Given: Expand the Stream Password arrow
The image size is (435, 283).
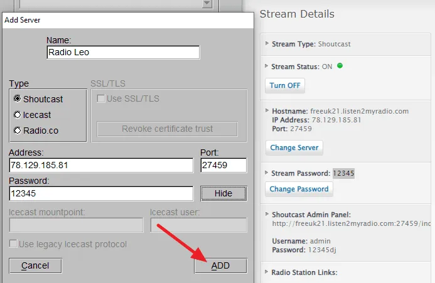Looking at the screenshot, I should click(x=266, y=173).
